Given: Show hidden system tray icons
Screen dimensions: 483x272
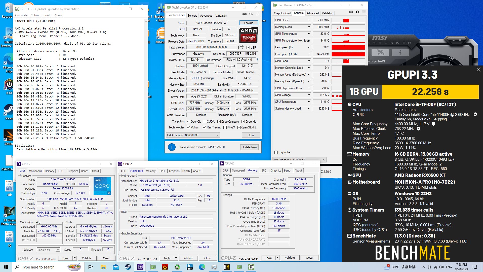Looking at the screenshot, I should [423, 267].
